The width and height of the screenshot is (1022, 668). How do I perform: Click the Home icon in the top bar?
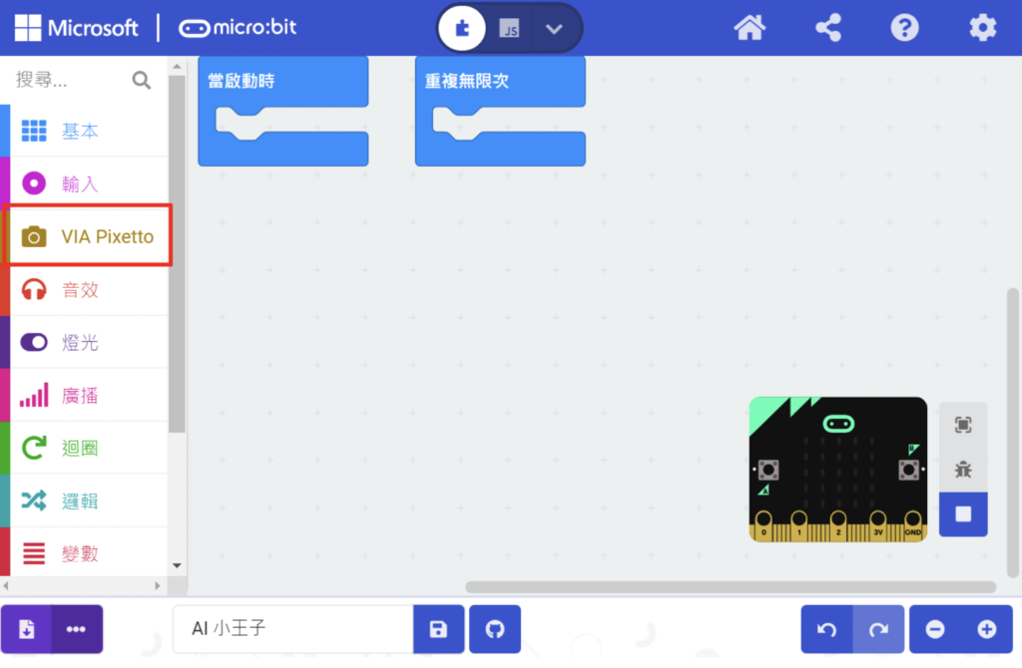click(x=749, y=28)
